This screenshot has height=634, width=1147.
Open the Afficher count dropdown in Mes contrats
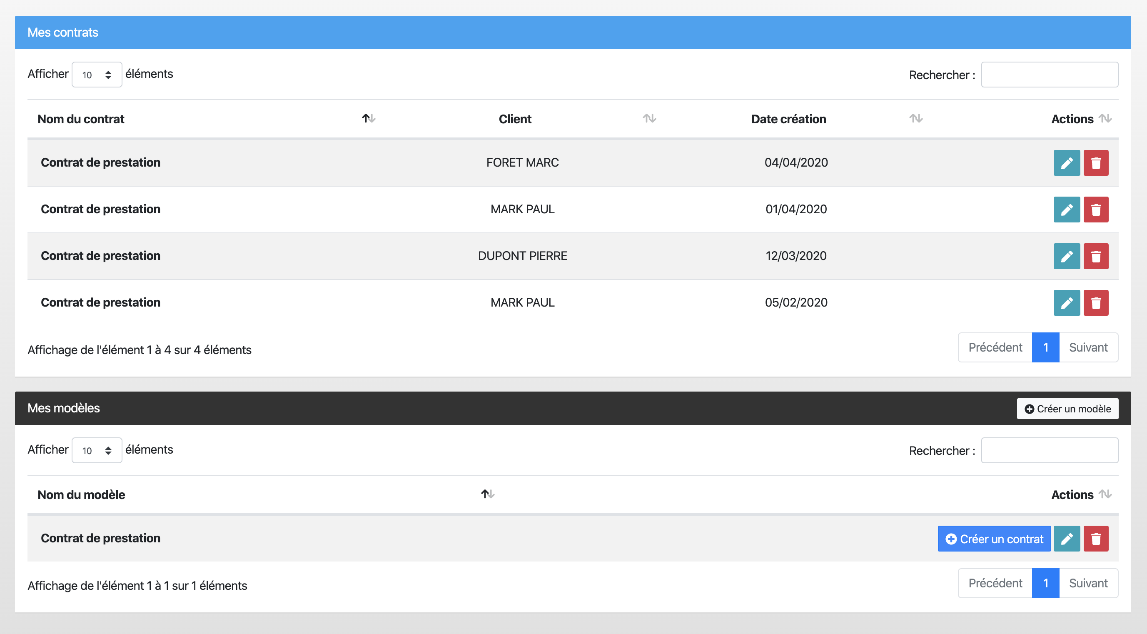click(97, 75)
